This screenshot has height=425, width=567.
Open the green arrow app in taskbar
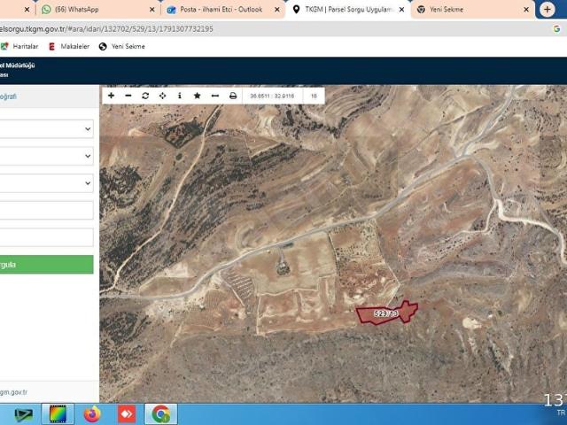click(24, 414)
